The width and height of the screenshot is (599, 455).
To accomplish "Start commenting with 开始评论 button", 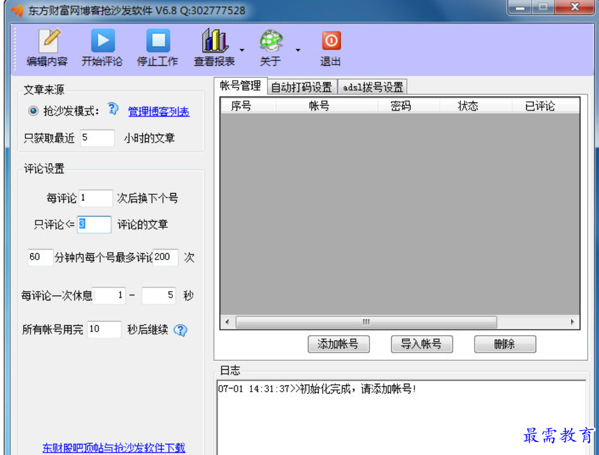I will (x=102, y=48).
